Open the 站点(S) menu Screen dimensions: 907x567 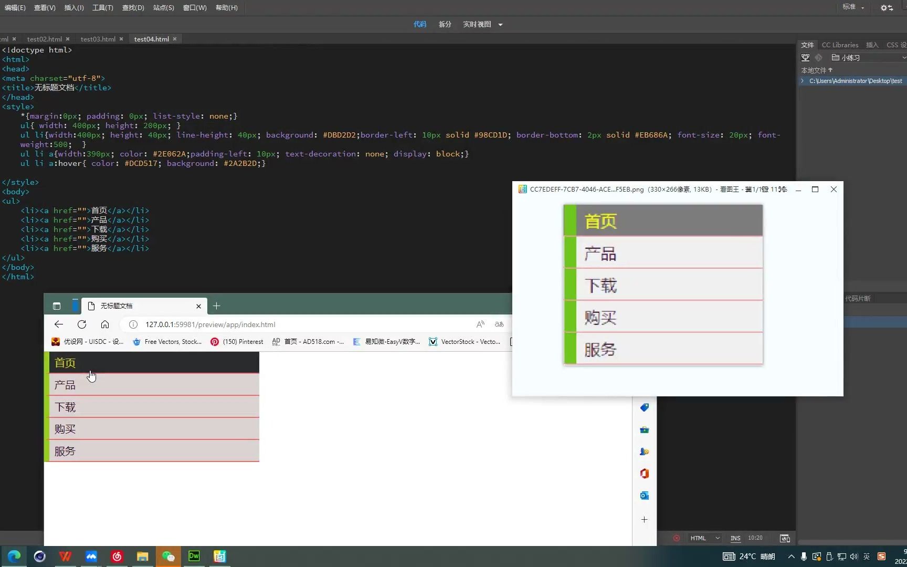pos(164,8)
